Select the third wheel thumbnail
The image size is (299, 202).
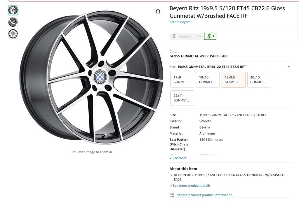click(x=13, y=34)
